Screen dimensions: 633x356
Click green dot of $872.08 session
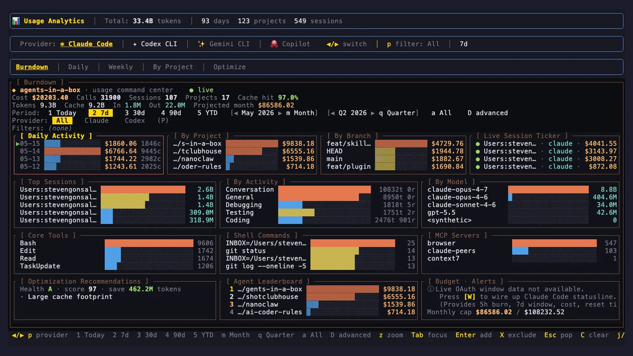pos(478,167)
